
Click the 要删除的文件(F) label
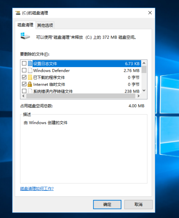click(35, 54)
